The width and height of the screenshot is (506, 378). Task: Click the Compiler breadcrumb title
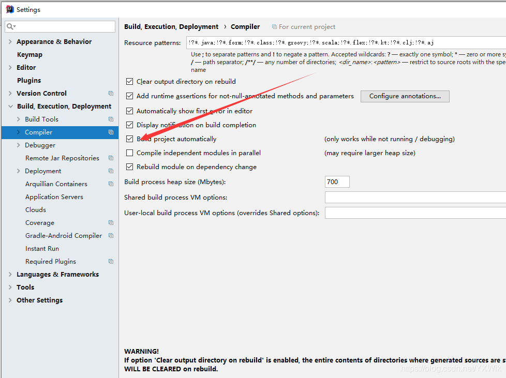[x=245, y=27]
